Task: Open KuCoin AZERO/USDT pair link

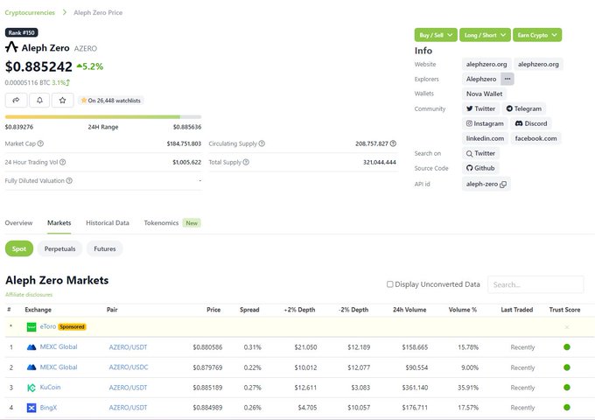Action: [x=128, y=388]
